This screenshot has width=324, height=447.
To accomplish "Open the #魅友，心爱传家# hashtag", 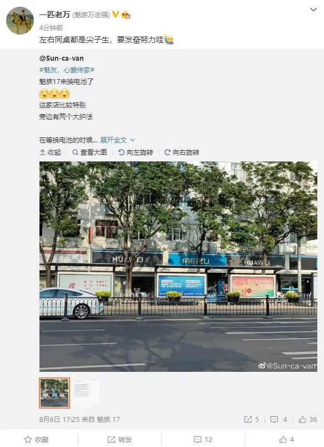I will click(x=67, y=70).
